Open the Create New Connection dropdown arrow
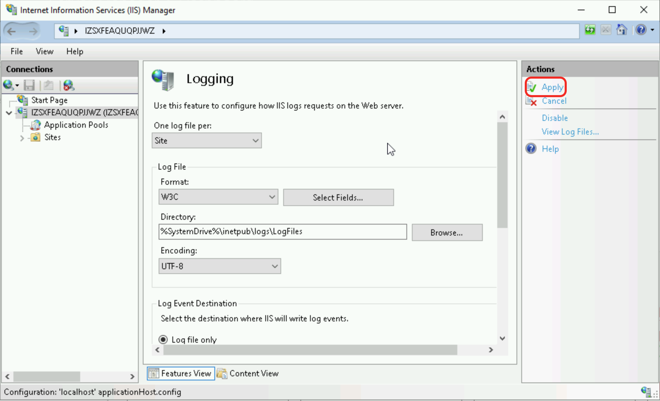Image resolution: width=660 pixels, height=401 pixels. tap(17, 85)
